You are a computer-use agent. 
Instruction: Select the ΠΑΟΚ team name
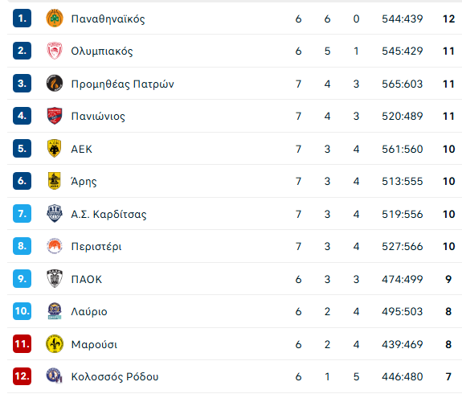87,279
